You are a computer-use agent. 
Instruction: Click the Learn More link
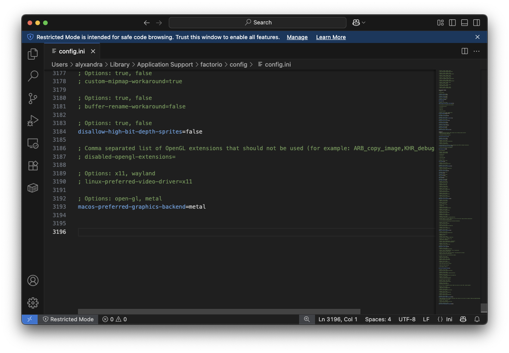[x=331, y=37]
